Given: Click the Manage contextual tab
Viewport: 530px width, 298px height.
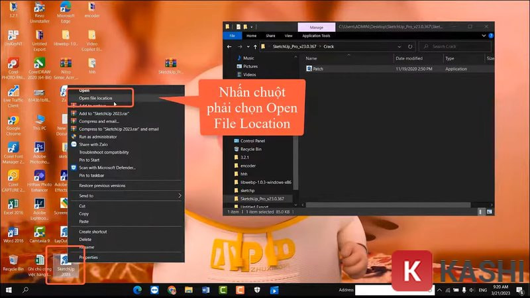Looking at the screenshot, I should [x=317, y=27].
